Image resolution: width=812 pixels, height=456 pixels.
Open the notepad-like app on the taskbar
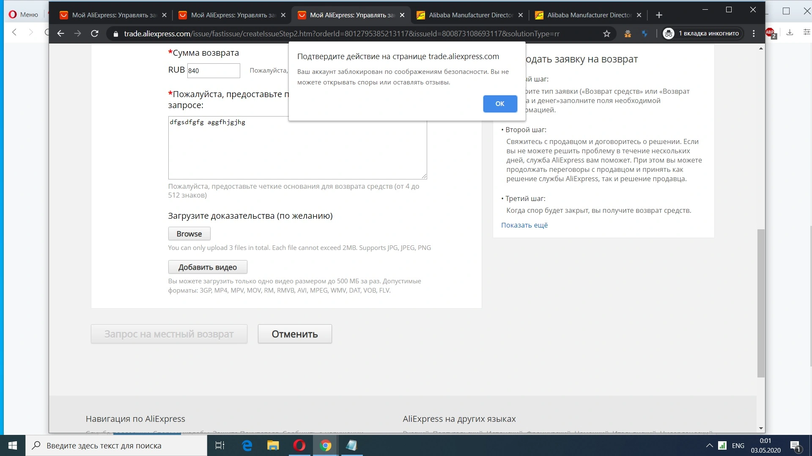click(351, 445)
